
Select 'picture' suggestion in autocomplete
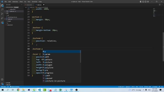(61, 62)
